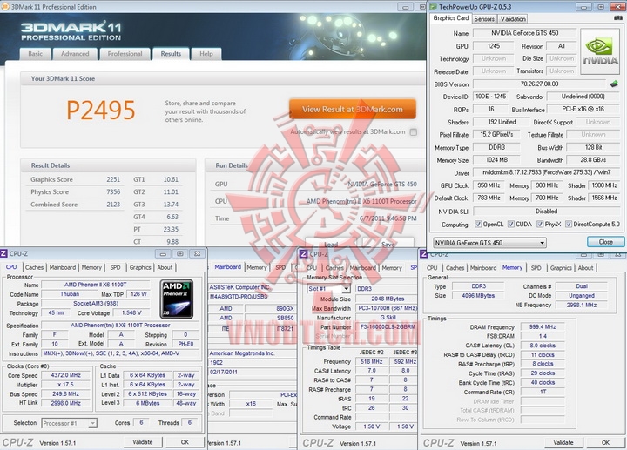Click the Driver version field in GPU-Z
Viewport: 627px width, 450px height.
click(547, 172)
